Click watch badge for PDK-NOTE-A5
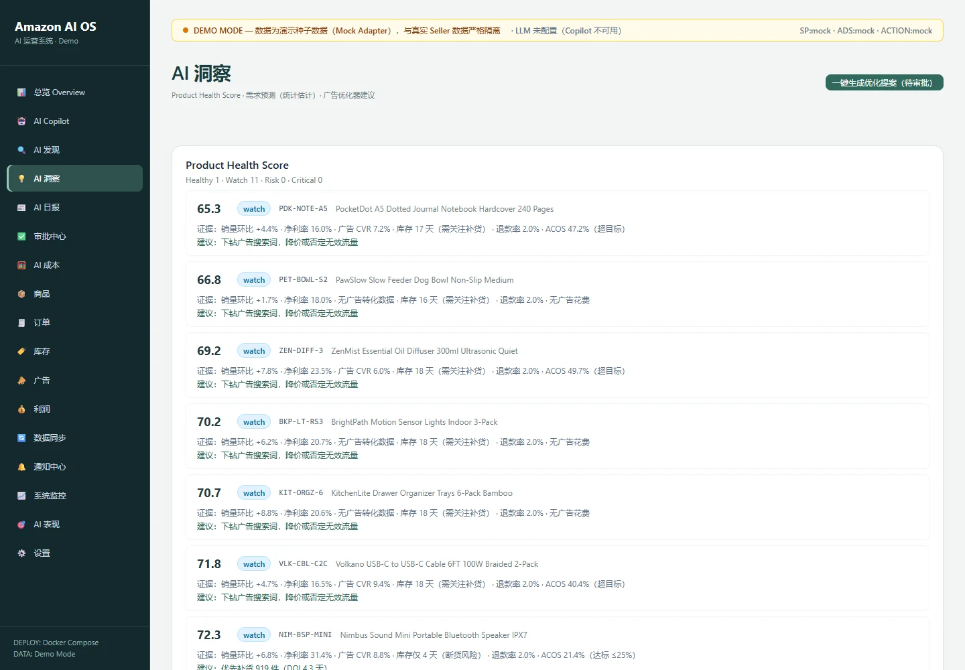 click(x=254, y=209)
